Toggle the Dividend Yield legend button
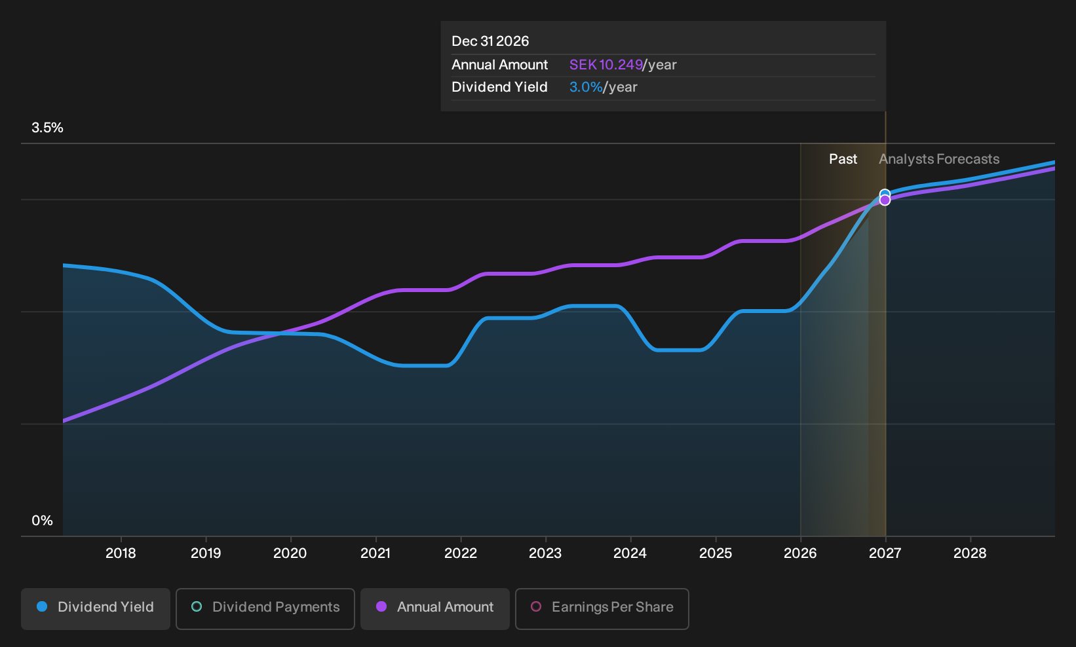 [96, 609]
